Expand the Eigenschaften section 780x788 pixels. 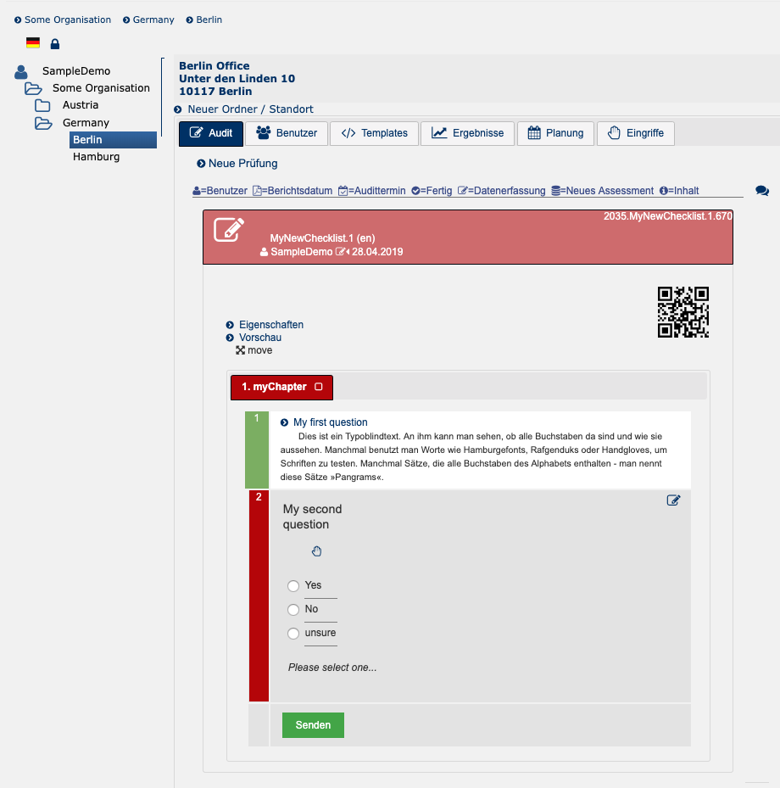[270, 325]
